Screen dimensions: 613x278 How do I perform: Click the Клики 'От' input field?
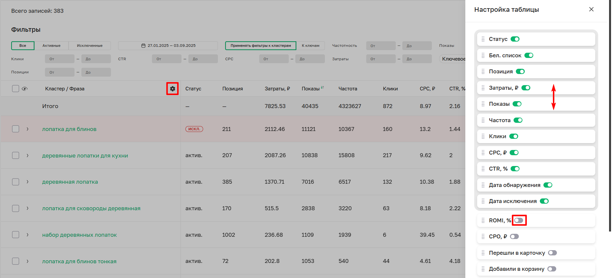pyautogui.click(x=60, y=59)
